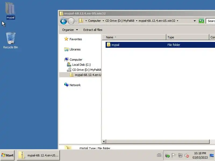Click mypal-68.12.4.en-US.win32 in the breadcrumb

pyautogui.click(x=157, y=21)
